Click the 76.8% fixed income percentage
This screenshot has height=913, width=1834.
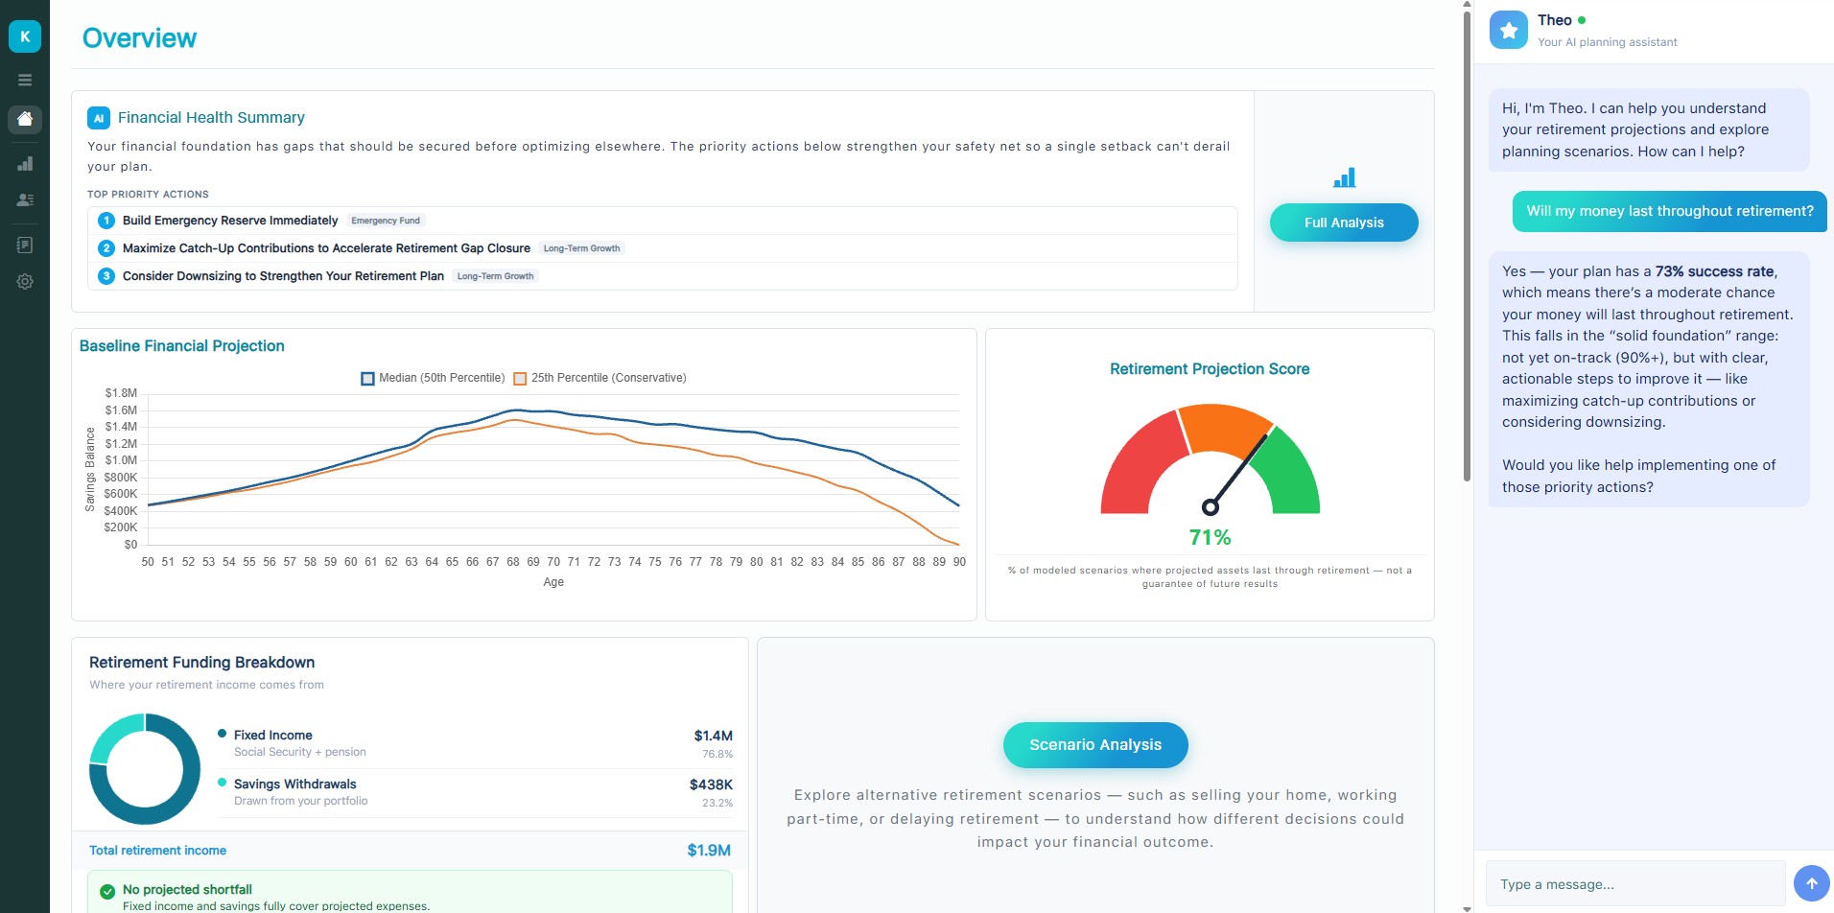[x=717, y=755]
